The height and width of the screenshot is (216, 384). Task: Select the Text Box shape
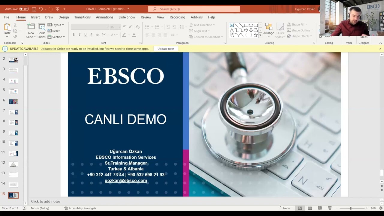232,25
